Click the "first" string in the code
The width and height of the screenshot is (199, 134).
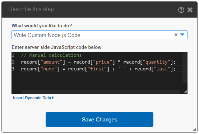97,69
